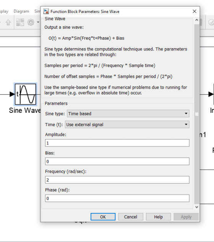
Task: Click the 'Sine Wave' block label
Action: [x=25, y=110]
